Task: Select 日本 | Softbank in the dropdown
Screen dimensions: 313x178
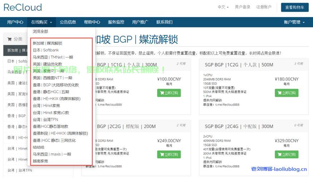Action: coord(46,50)
